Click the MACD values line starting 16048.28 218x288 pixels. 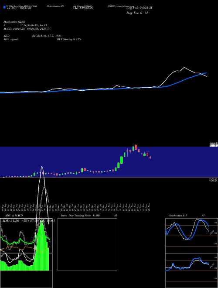[27, 29]
